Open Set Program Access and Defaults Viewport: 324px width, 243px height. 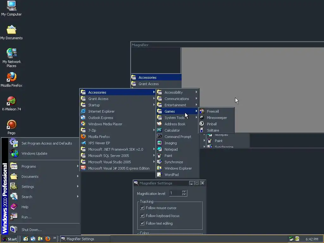pos(44,143)
